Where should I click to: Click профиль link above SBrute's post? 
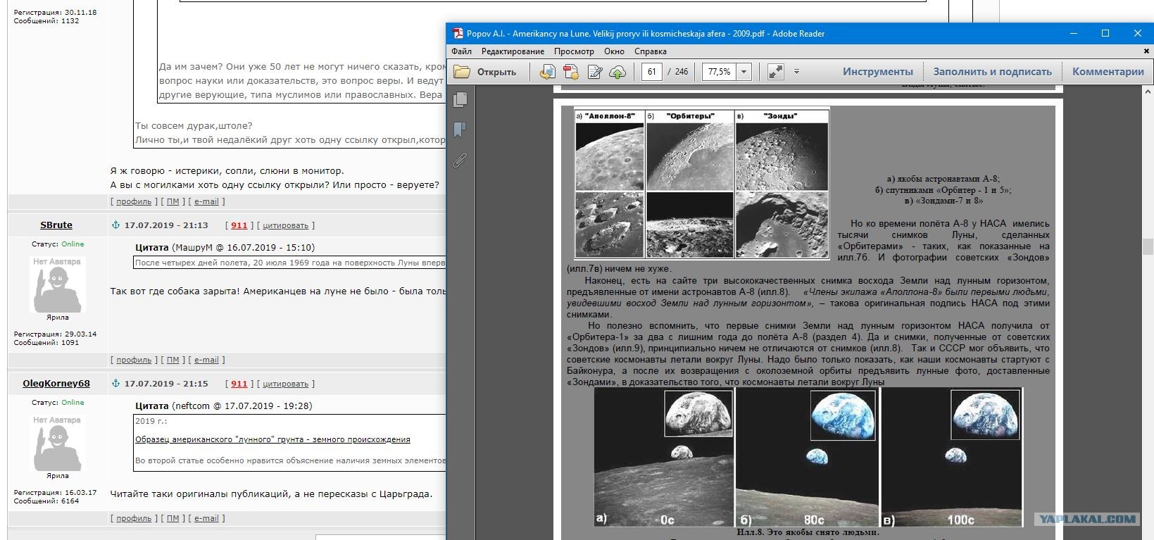134,201
